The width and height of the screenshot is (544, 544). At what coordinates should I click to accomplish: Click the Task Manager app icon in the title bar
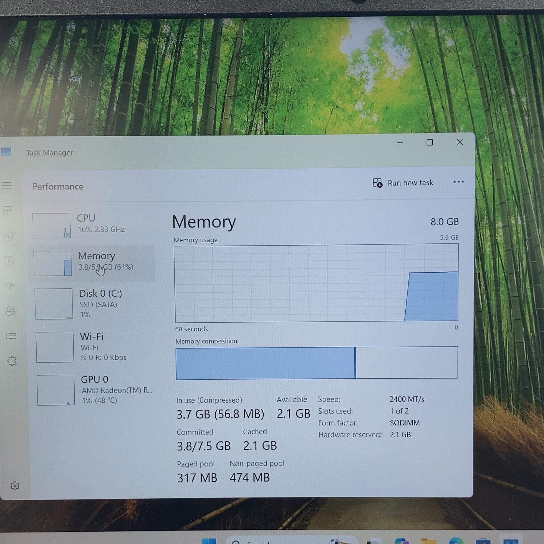point(6,152)
